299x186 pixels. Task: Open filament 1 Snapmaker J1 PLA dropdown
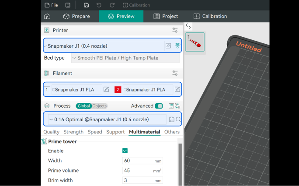76,90
